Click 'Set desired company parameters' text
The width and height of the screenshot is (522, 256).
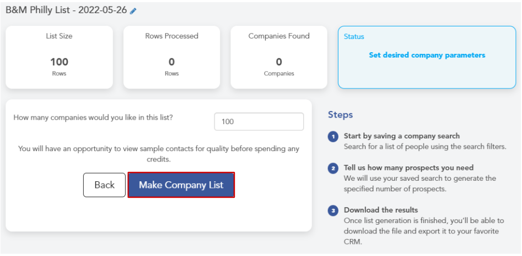tap(427, 55)
